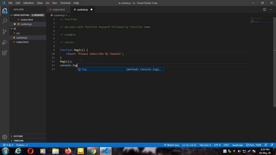Click the VS Code logo in title bar

tap(3, 3)
